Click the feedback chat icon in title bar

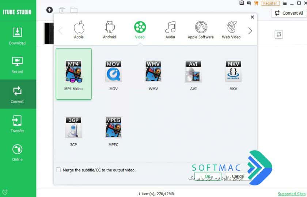click(249, 3)
